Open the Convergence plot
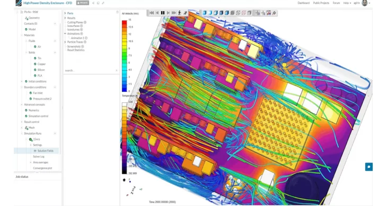 42,168
